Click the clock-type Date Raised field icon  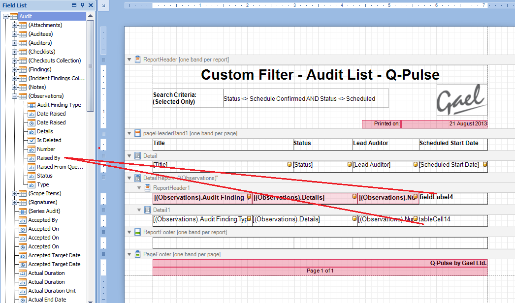click(31, 123)
